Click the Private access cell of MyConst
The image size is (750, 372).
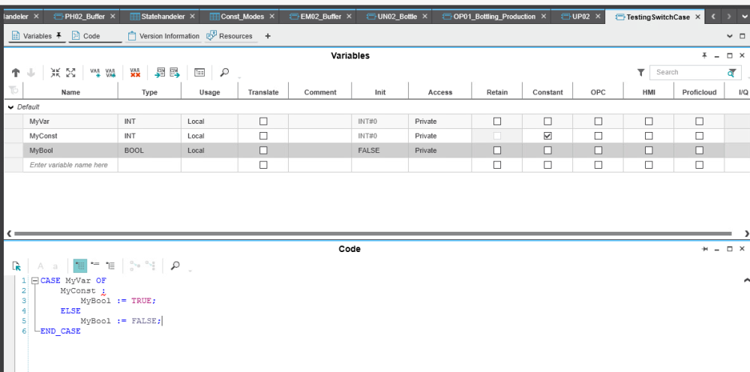click(439, 136)
